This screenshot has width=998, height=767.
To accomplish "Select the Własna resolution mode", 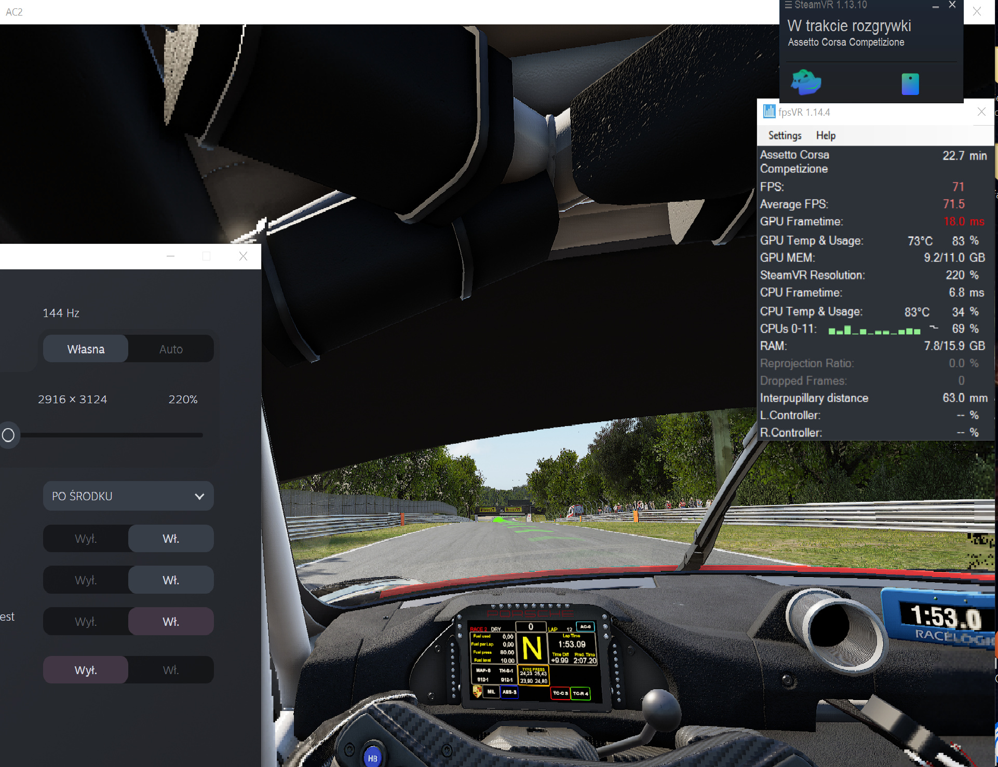I will point(86,349).
